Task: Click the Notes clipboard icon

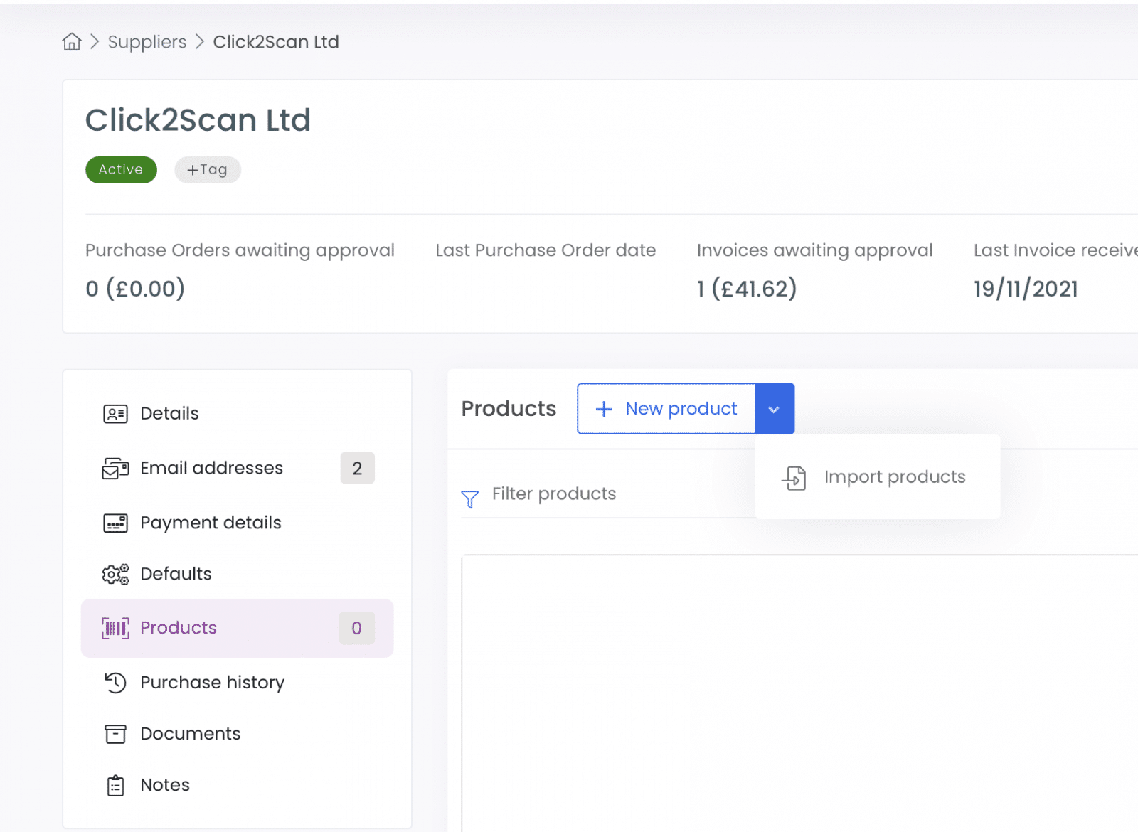Action: coord(115,786)
